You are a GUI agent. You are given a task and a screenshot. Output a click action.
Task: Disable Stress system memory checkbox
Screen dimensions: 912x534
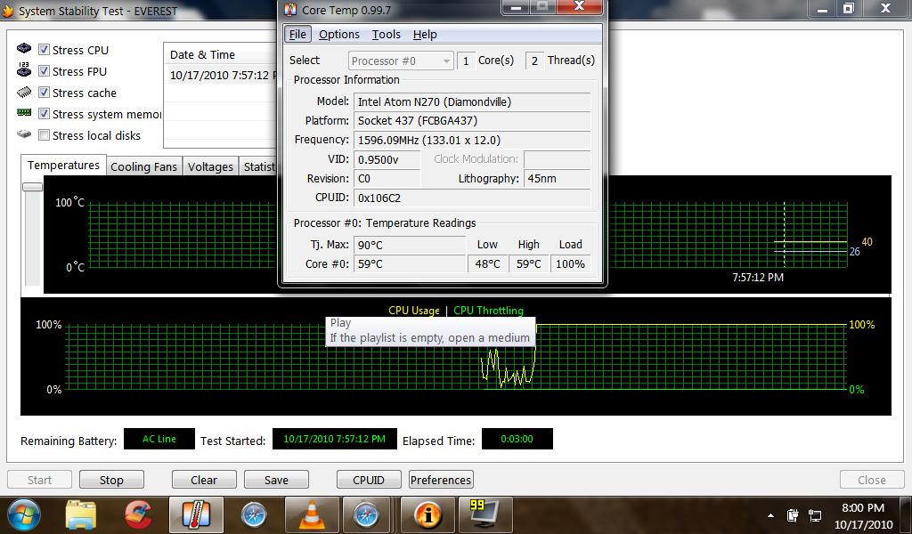[44, 114]
